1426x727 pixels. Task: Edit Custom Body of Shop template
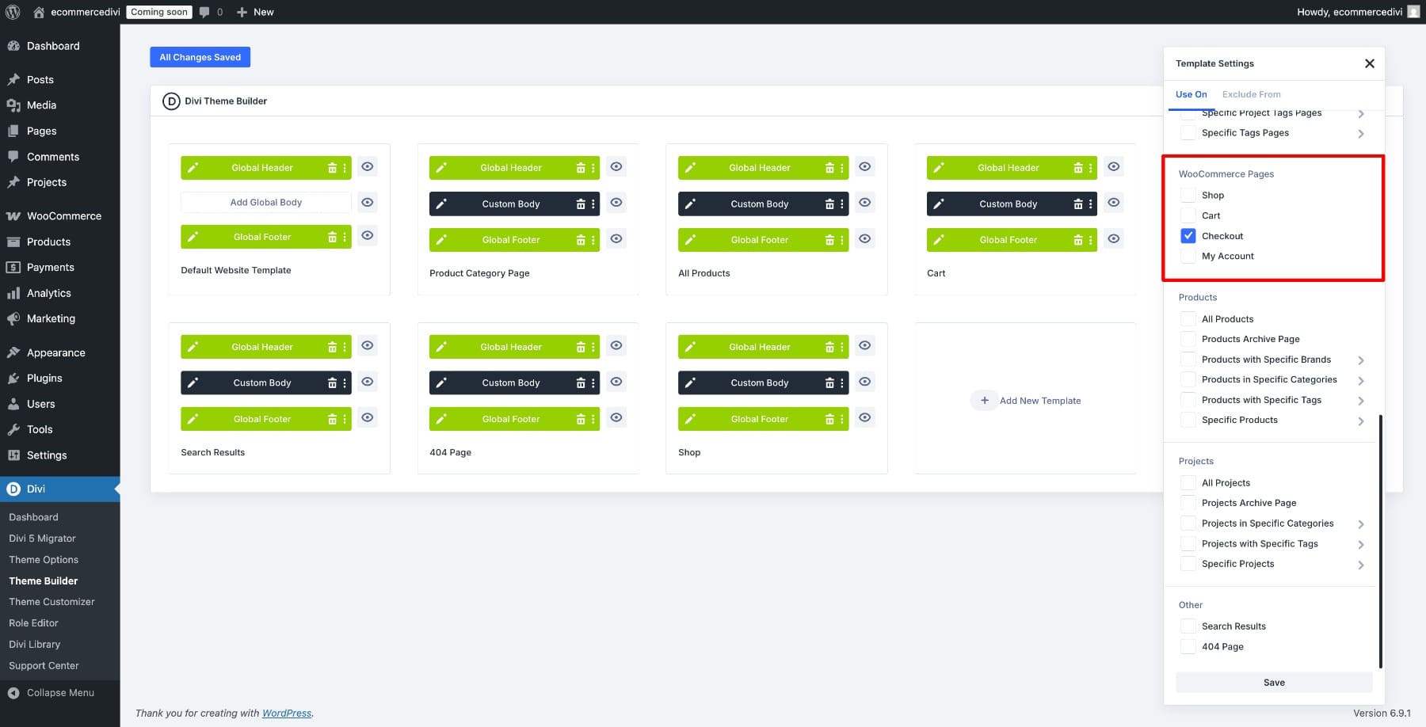[690, 383]
